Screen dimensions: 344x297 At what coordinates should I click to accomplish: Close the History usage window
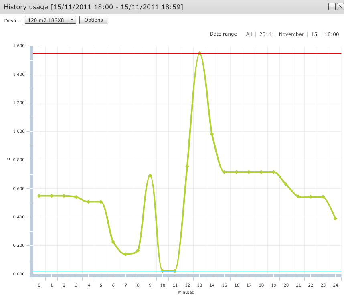(340, 7)
